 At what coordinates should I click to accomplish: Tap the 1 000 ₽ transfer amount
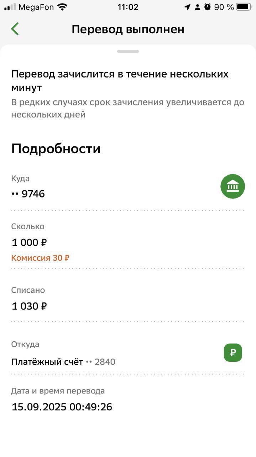click(30, 243)
